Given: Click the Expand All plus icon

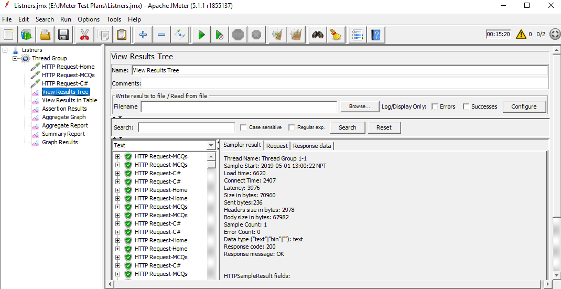Looking at the screenshot, I should [x=143, y=35].
